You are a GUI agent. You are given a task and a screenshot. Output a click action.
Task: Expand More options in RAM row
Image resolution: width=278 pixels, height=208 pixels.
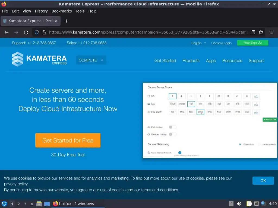[256, 104]
